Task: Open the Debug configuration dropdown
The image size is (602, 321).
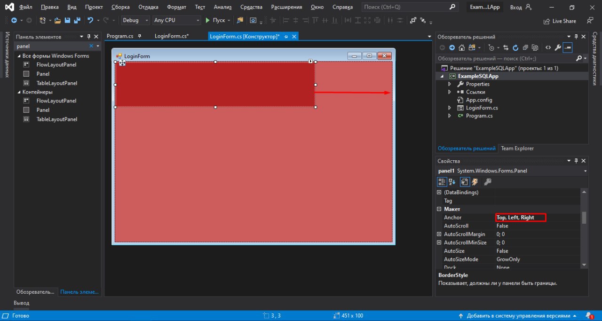Action: click(135, 21)
